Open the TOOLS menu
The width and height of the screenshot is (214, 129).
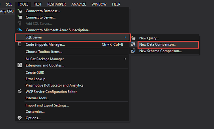click(x=23, y=4)
